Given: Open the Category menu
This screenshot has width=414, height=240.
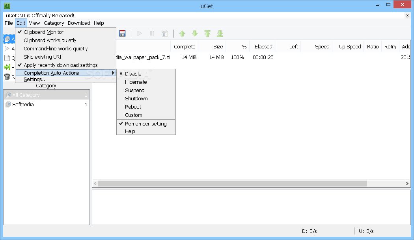Looking at the screenshot, I should [x=54, y=23].
